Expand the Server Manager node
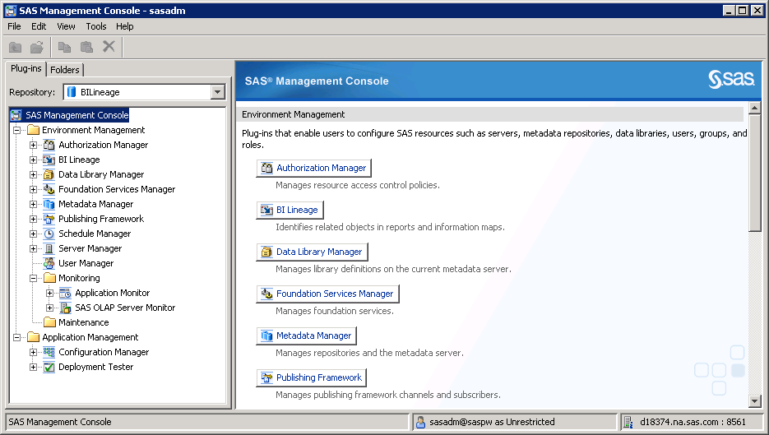 pos(34,248)
